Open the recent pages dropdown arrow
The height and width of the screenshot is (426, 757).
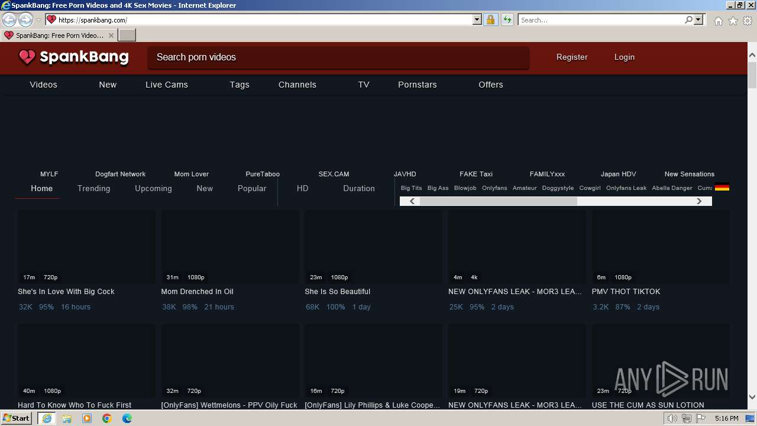pyautogui.click(x=38, y=20)
